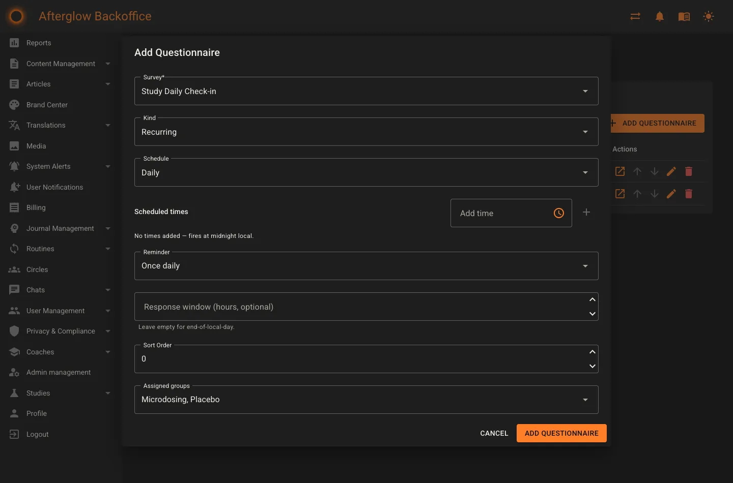Screen dimensions: 733x483
Task: Click the Coaches graduation cap icon
Action: pos(14,352)
